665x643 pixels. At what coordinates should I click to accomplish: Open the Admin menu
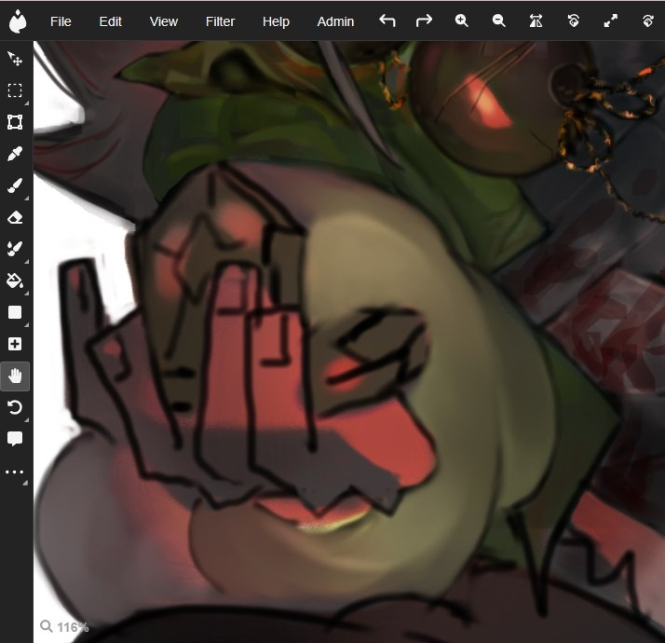(335, 21)
